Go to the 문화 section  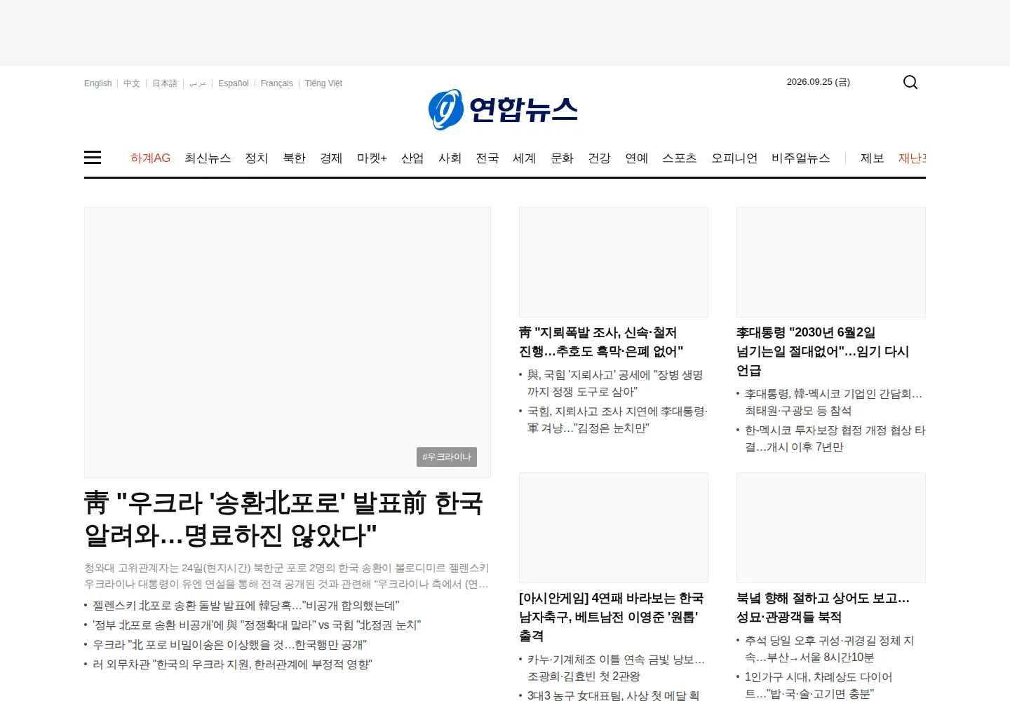[562, 158]
